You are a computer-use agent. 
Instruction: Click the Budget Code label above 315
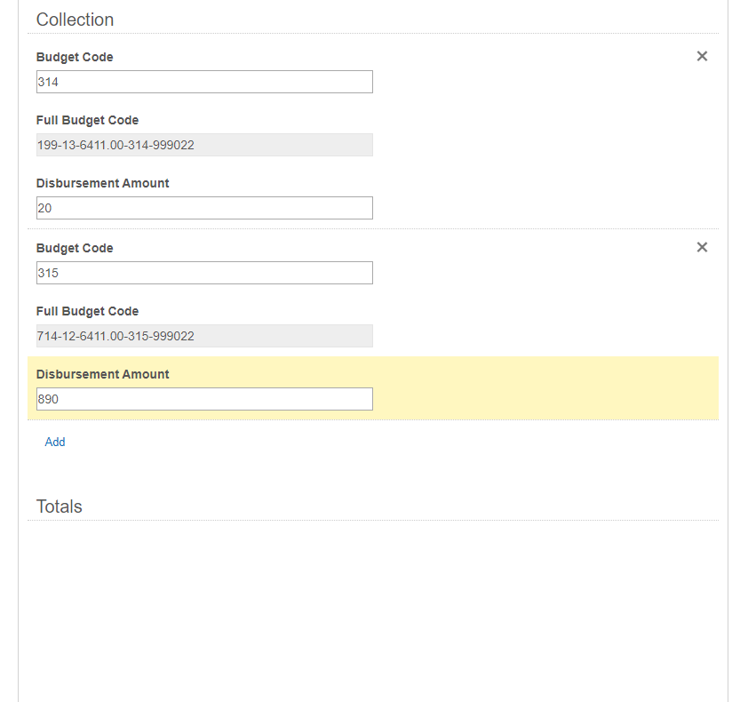[x=75, y=248]
